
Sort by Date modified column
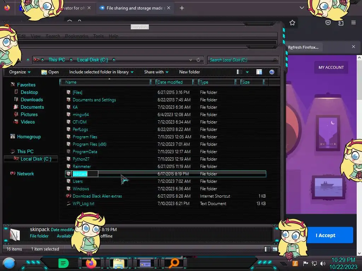(x=174, y=82)
